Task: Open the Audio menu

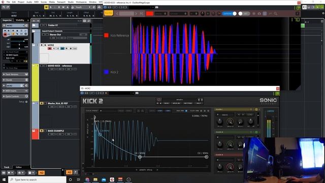Action: coord(29,2)
